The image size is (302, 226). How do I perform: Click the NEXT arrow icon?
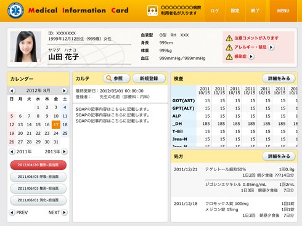click(x=65, y=212)
